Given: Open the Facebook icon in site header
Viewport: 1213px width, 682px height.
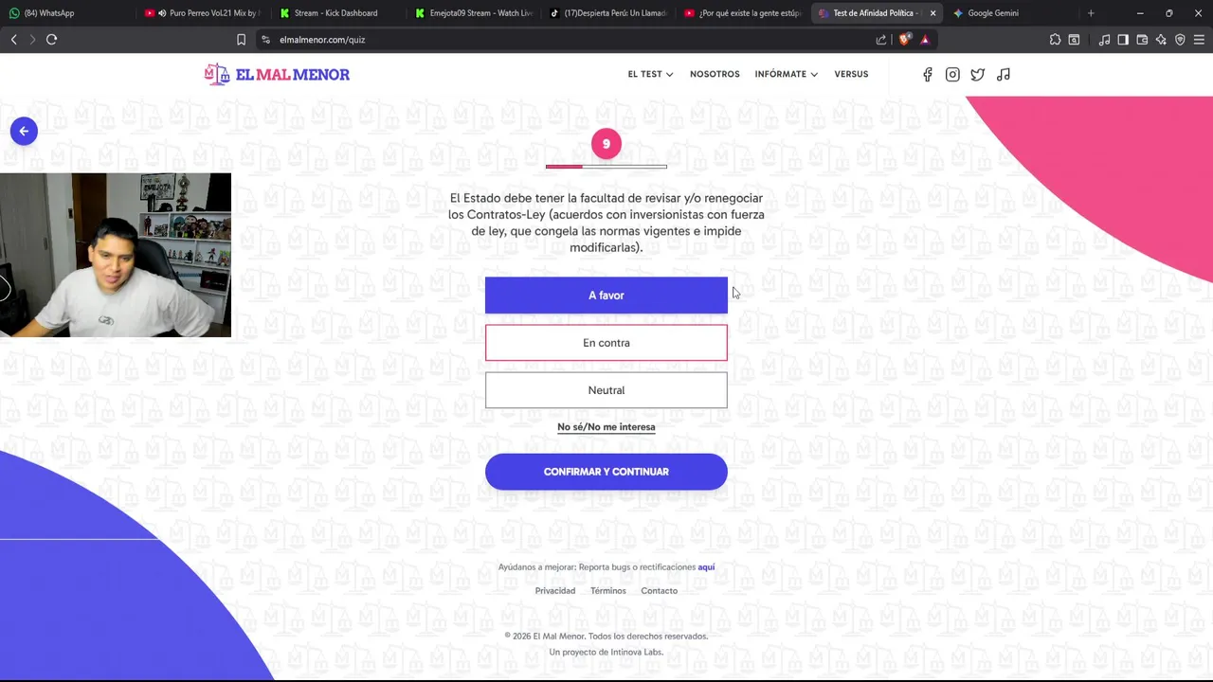Looking at the screenshot, I should coord(927,75).
